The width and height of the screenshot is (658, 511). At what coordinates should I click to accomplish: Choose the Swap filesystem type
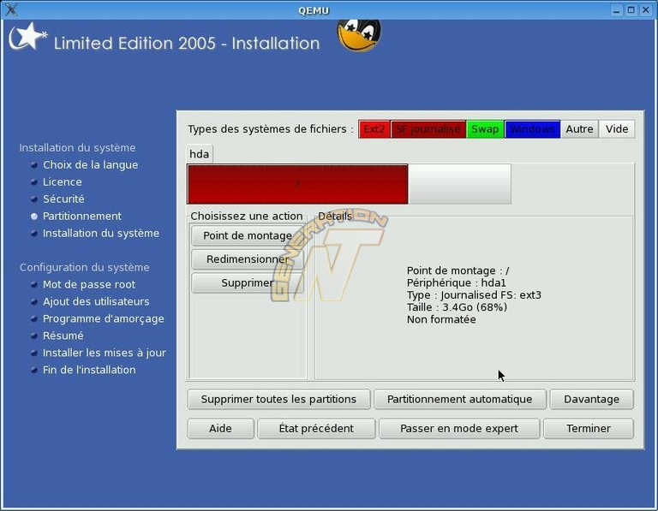click(485, 129)
